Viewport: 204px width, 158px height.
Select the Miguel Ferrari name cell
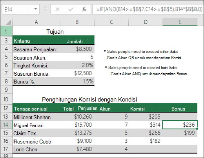pos(36,125)
